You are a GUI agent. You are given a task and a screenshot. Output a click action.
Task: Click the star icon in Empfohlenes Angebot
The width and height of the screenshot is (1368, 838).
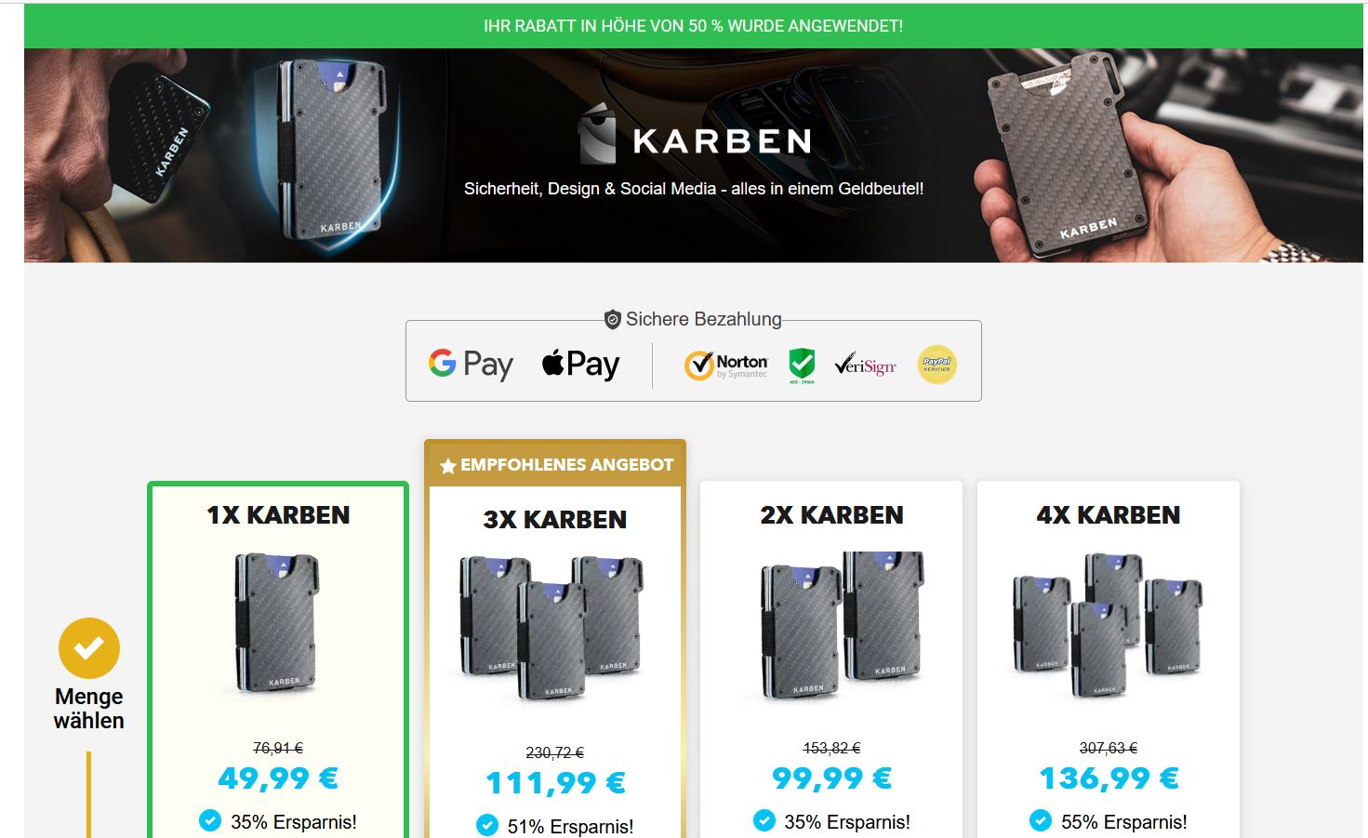coord(447,466)
